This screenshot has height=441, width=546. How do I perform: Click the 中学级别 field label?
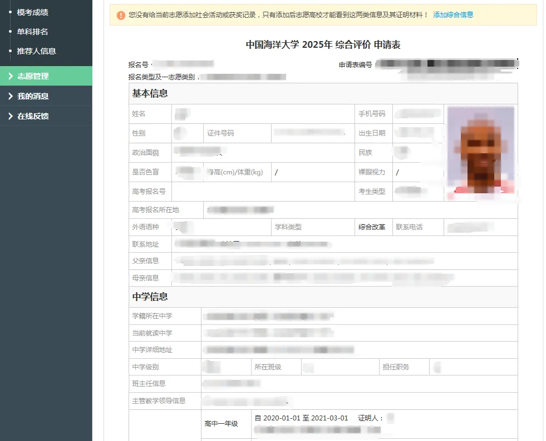click(x=146, y=367)
